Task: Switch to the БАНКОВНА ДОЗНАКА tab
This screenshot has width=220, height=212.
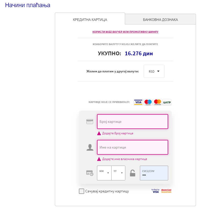Action: [160, 19]
